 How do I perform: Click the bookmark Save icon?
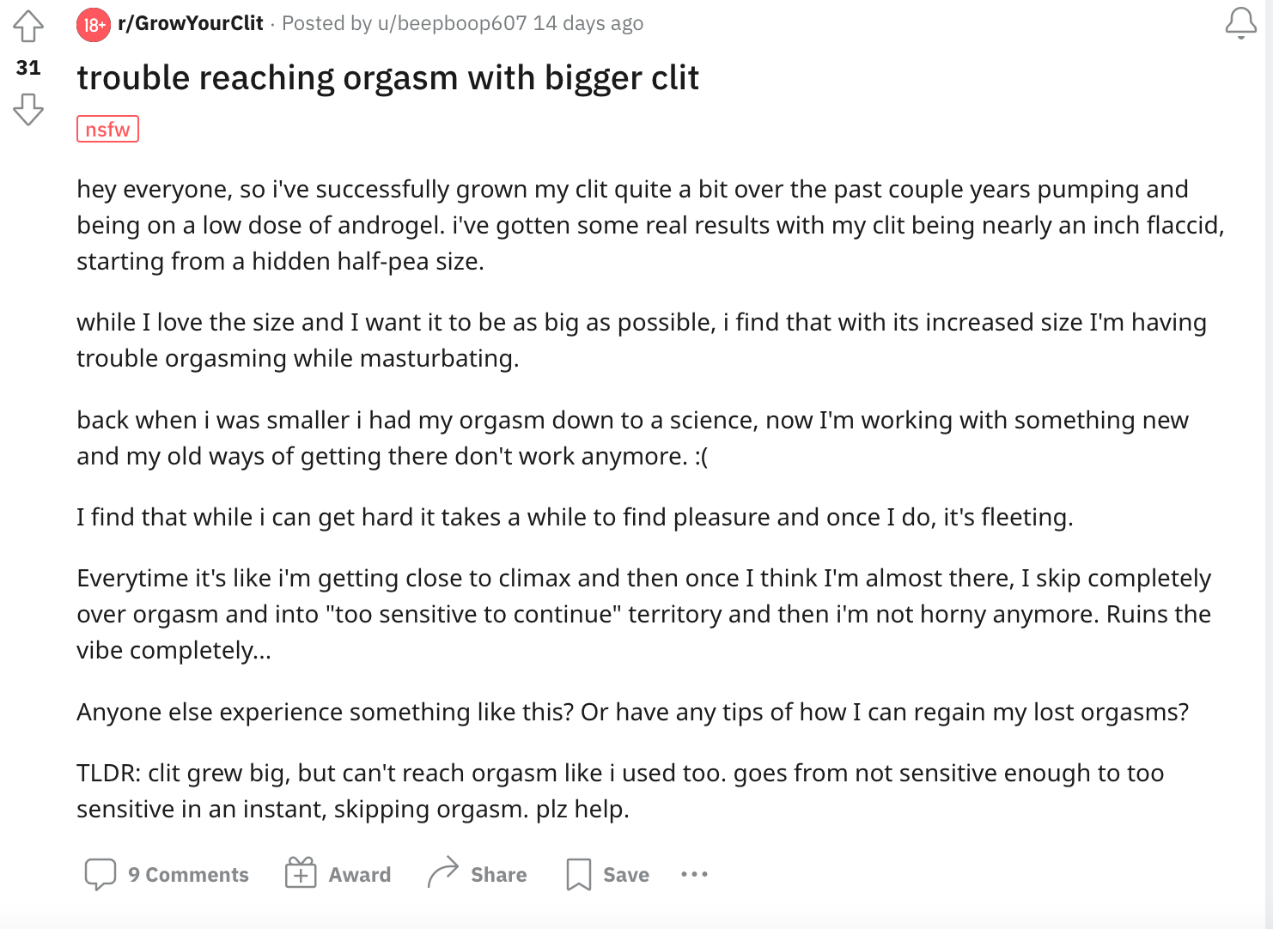click(579, 874)
